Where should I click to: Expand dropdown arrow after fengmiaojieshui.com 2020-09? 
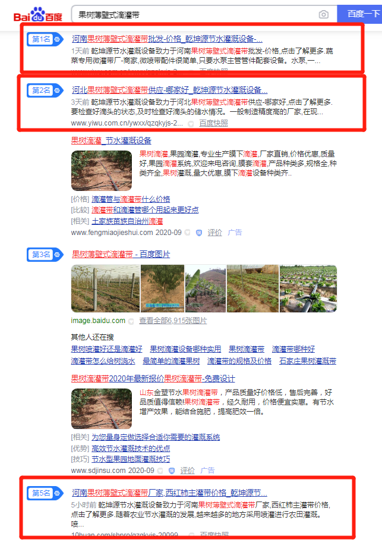pyautogui.click(x=187, y=233)
